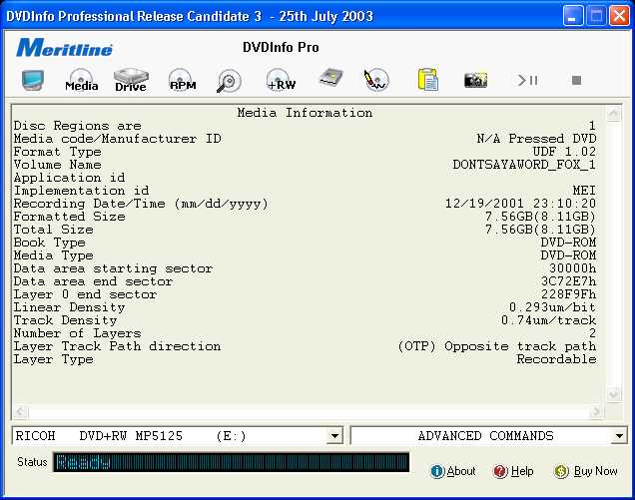This screenshot has height=500, width=635.
Task: Select the 'Formatted Size' row label
Action: [x=69, y=217]
